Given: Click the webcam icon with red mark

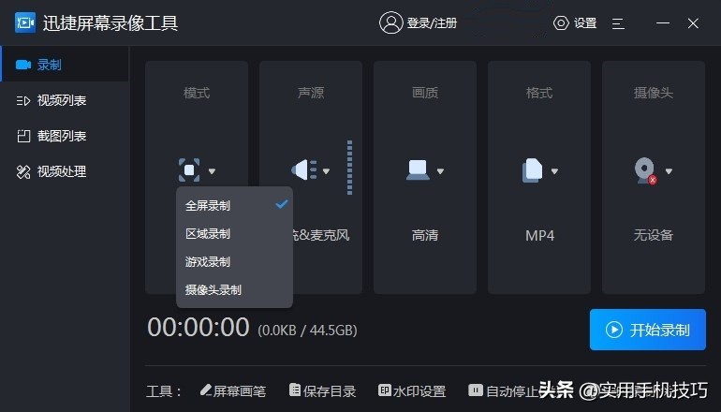Looking at the screenshot, I should pyautogui.click(x=645, y=170).
